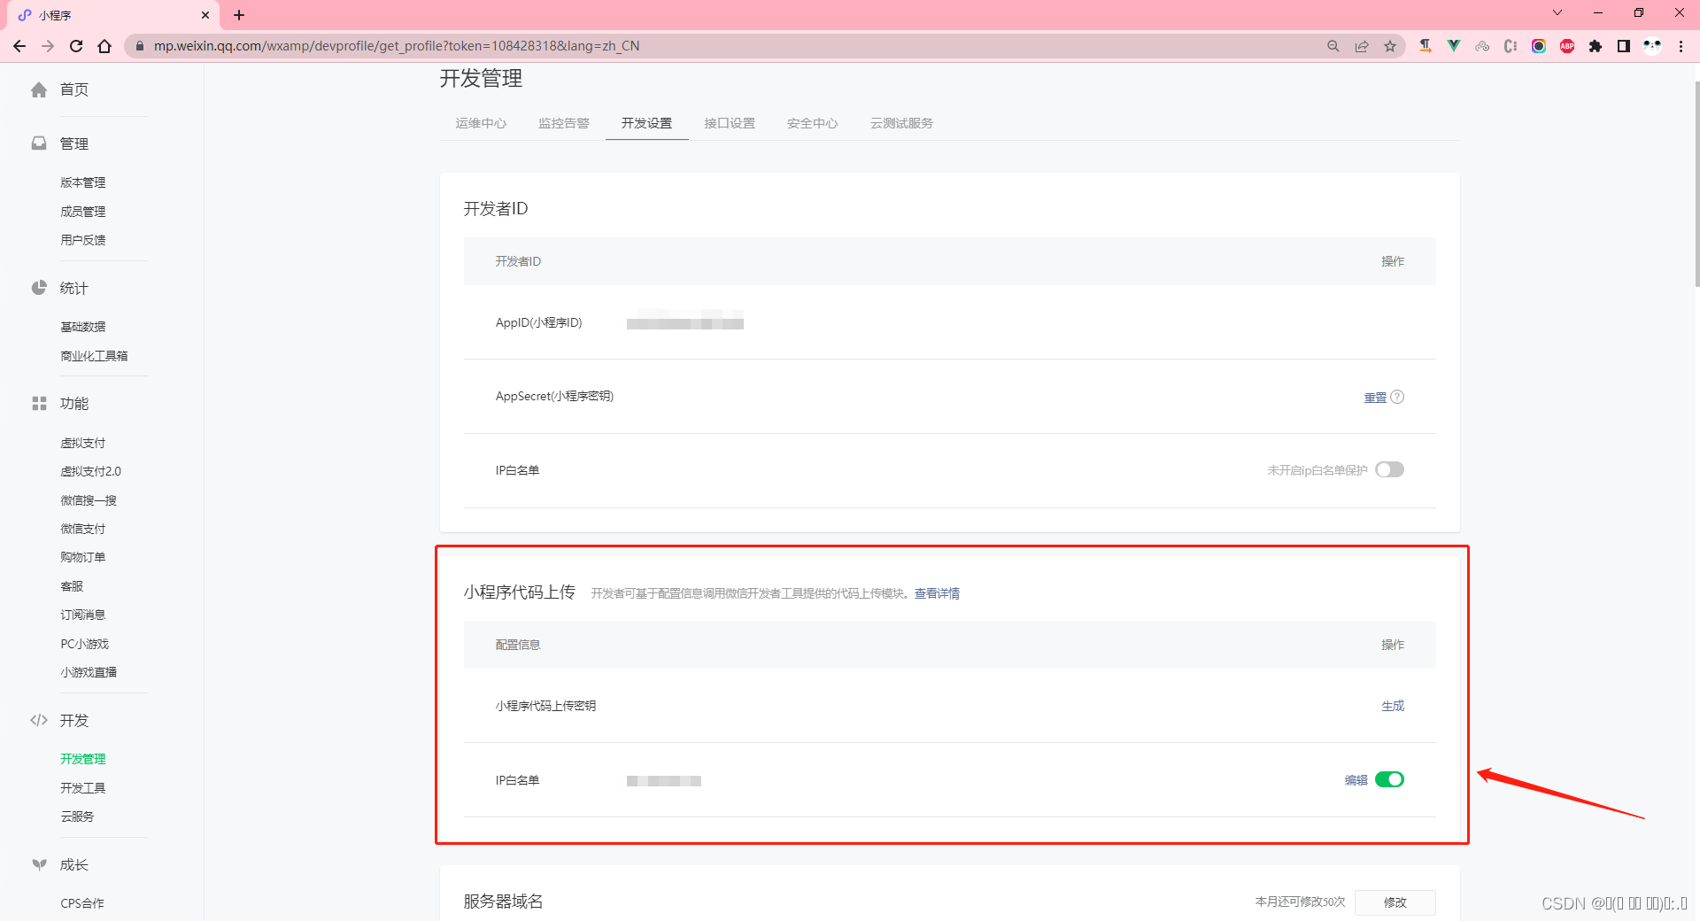Image resolution: width=1700 pixels, height=921 pixels.
Task: Open 基础数据 in sidebar
Action: click(83, 327)
